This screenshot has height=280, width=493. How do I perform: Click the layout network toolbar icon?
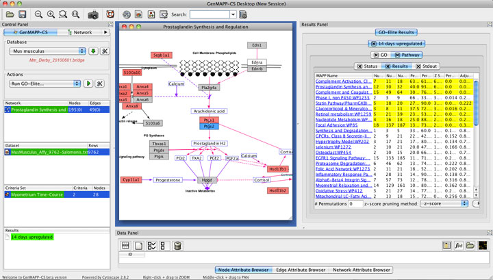[x=151, y=14]
